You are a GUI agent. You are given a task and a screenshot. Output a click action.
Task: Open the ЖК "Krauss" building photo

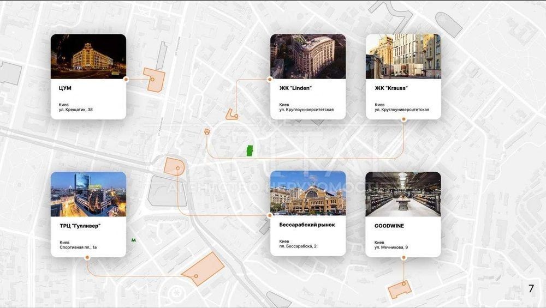click(x=403, y=56)
